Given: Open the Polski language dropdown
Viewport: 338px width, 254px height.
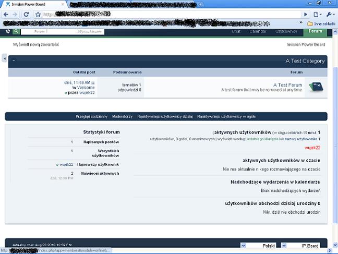Looking at the screenshot, I should click(x=259, y=245).
